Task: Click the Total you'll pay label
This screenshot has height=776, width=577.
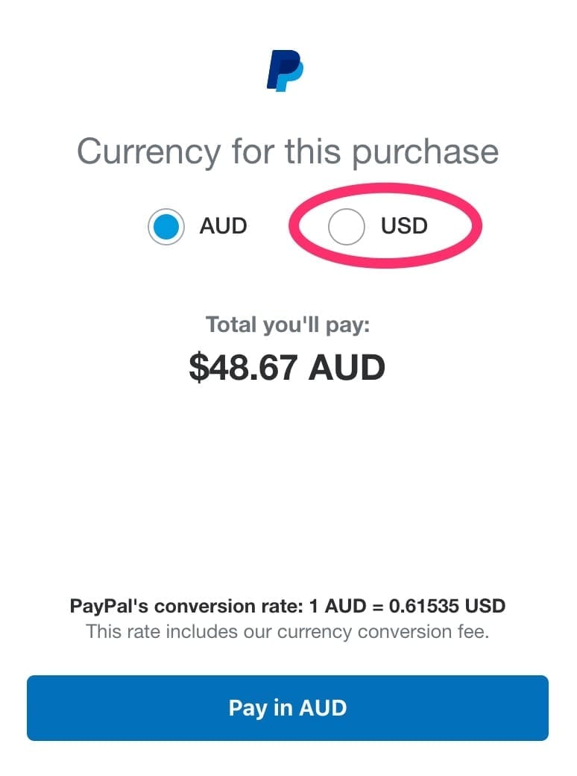Action: pos(288,324)
